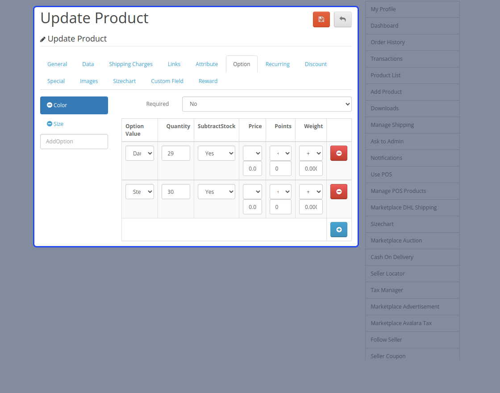Open Marketplace Auction
Viewport: 500px width, 393px height.
[x=412, y=241]
